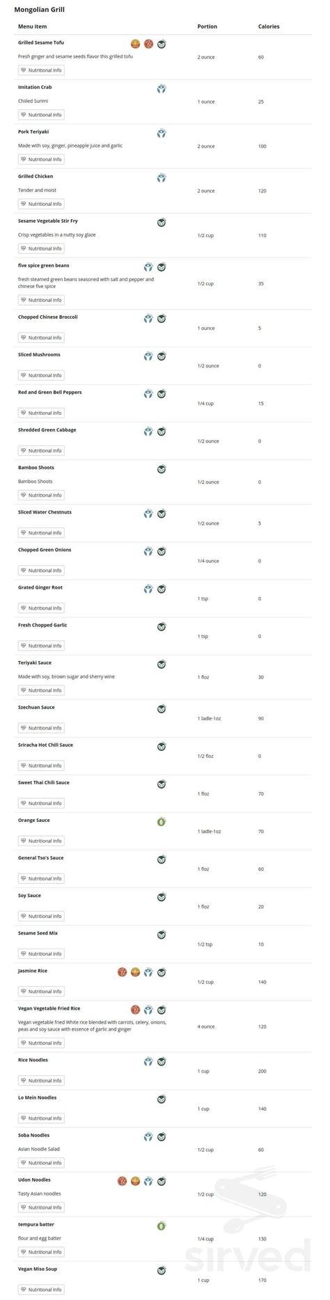Click the green vegetarian icon beside Orange Sauce
Image resolution: width=330 pixels, height=1300 pixels.
(x=162, y=821)
